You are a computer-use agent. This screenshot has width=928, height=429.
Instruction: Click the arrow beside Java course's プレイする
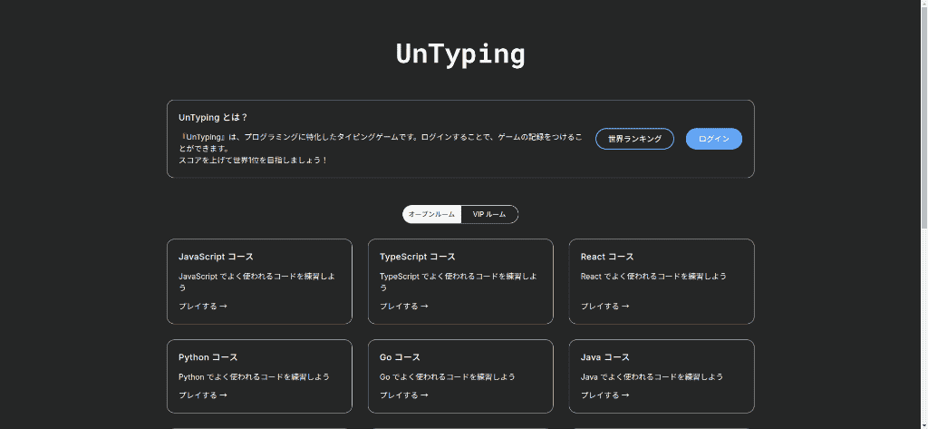[x=625, y=395]
